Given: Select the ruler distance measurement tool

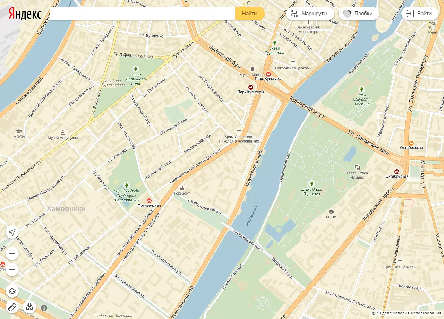Looking at the screenshot, I should [x=12, y=307].
